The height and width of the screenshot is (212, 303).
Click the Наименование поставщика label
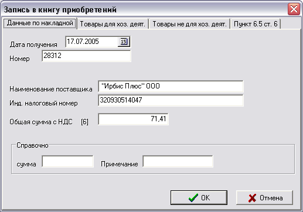[51, 89]
